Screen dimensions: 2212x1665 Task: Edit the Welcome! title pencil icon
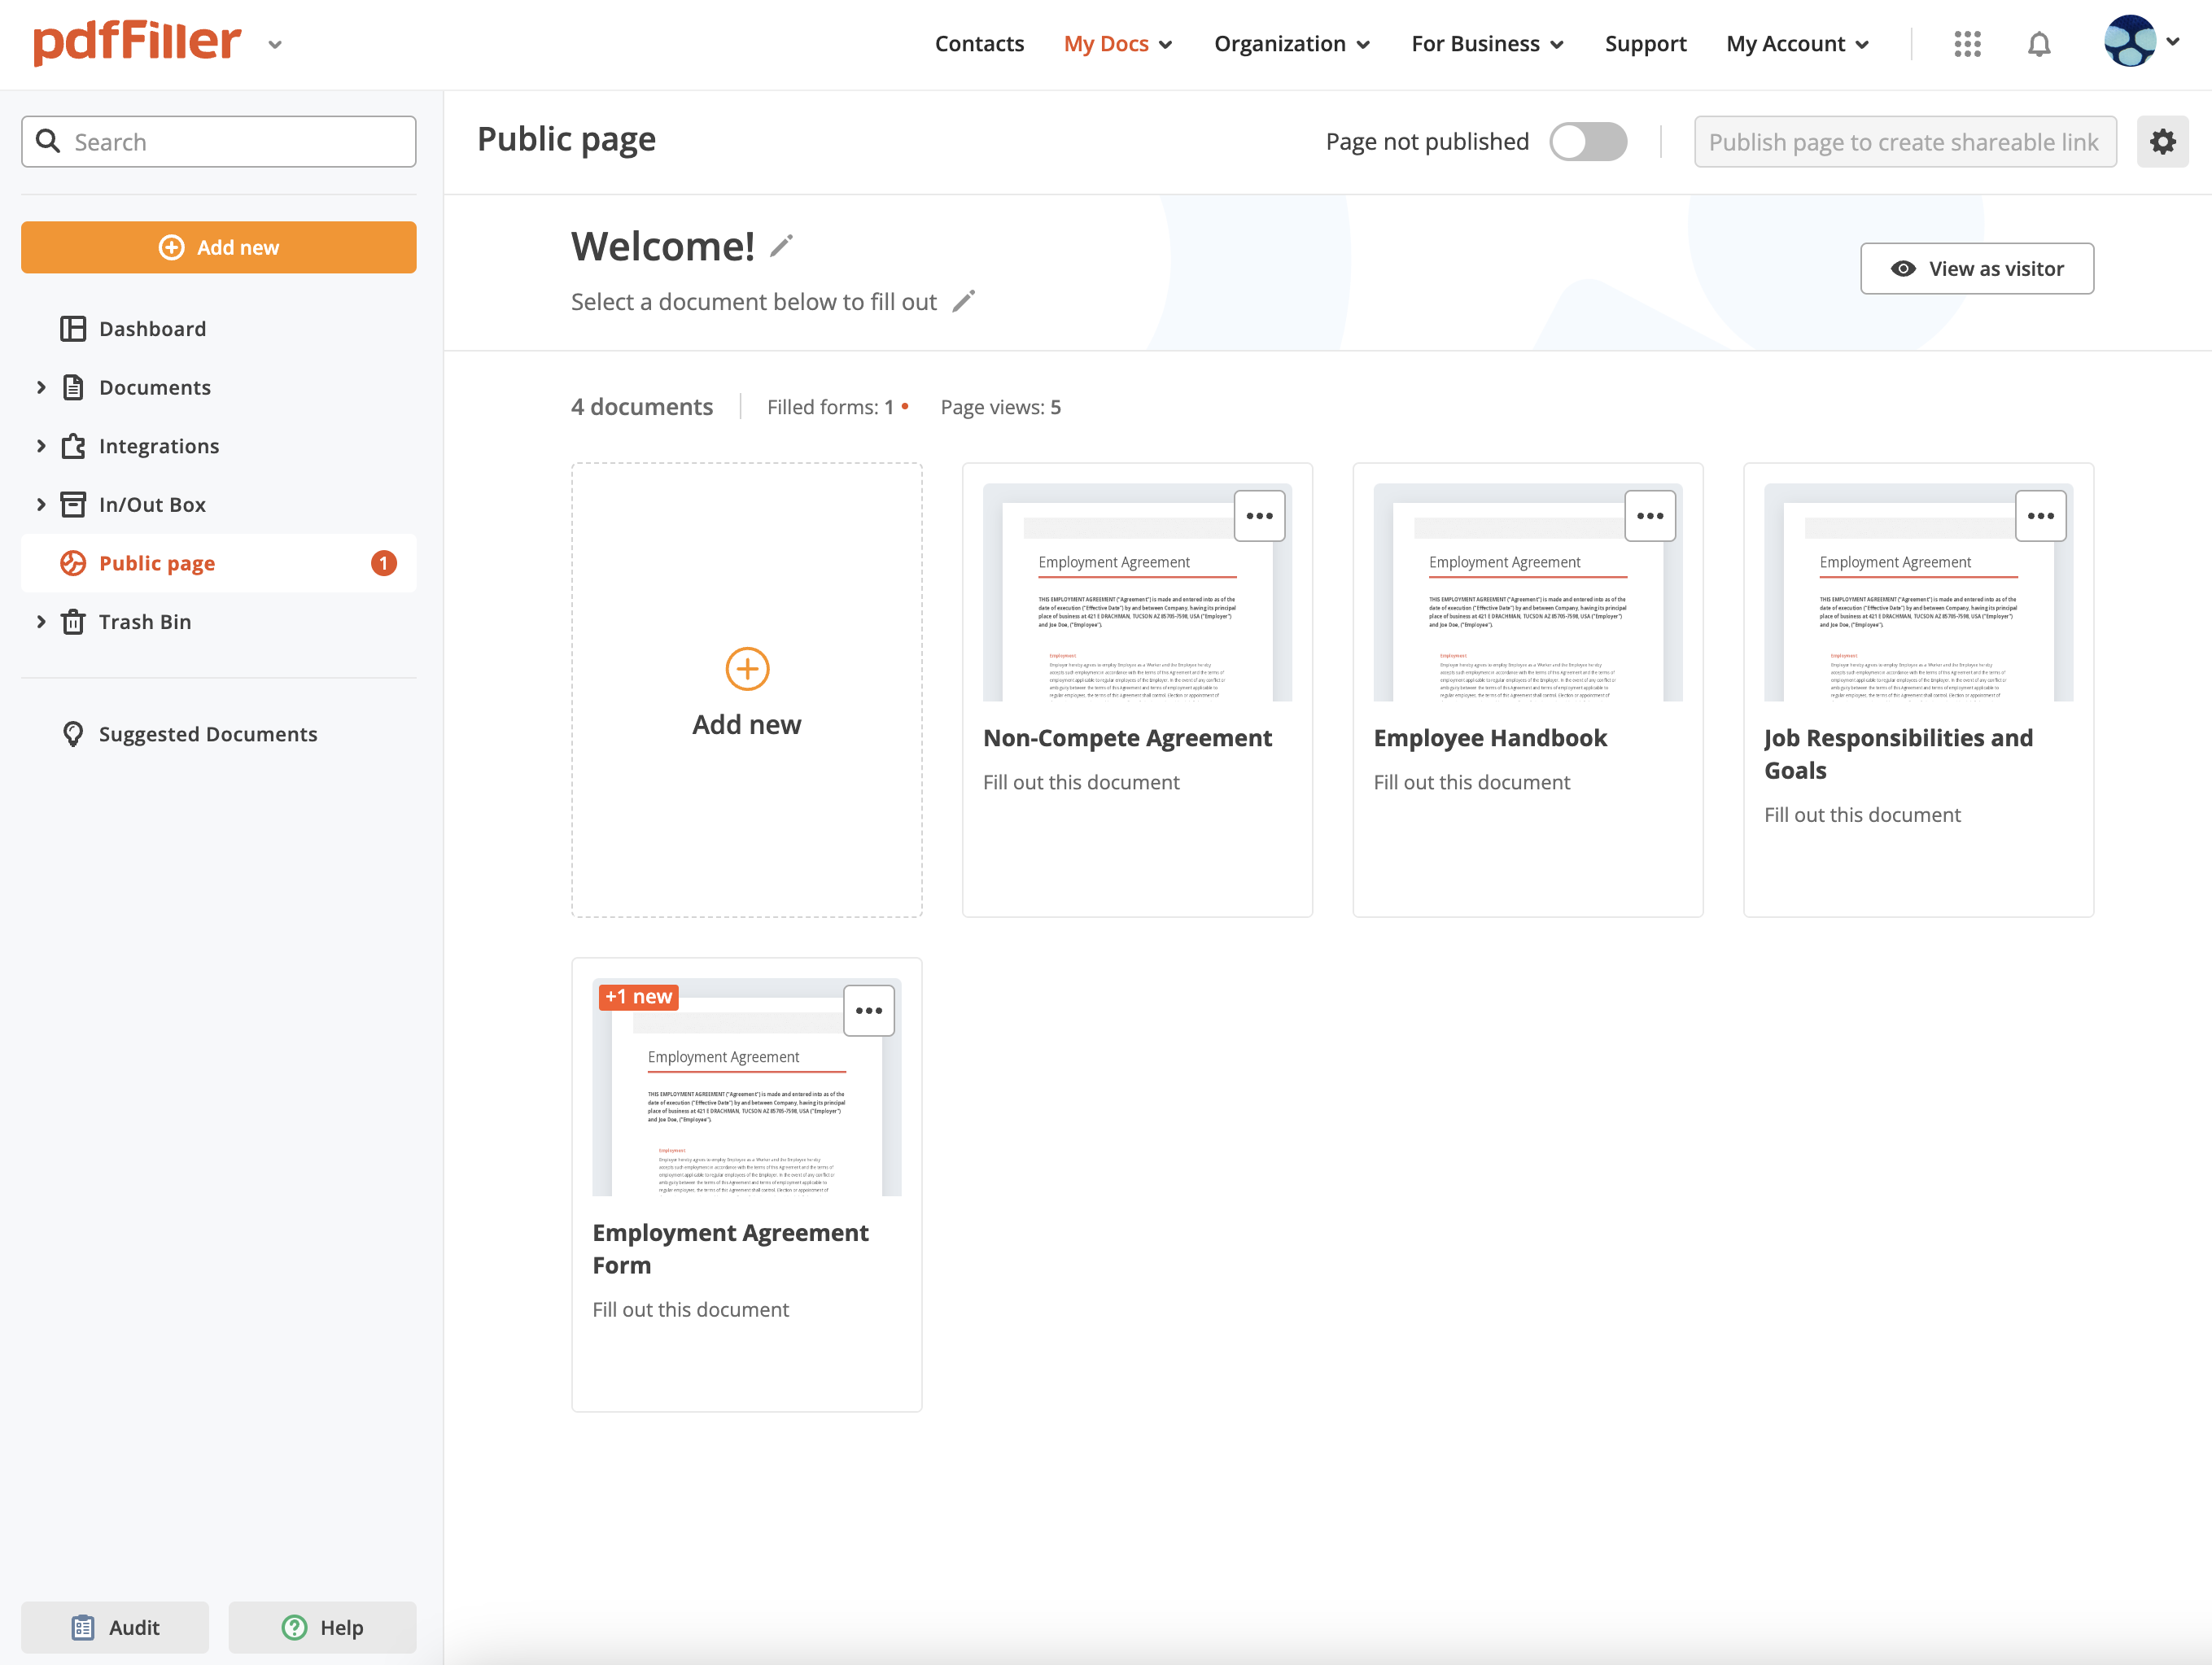pyautogui.click(x=781, y=246)
